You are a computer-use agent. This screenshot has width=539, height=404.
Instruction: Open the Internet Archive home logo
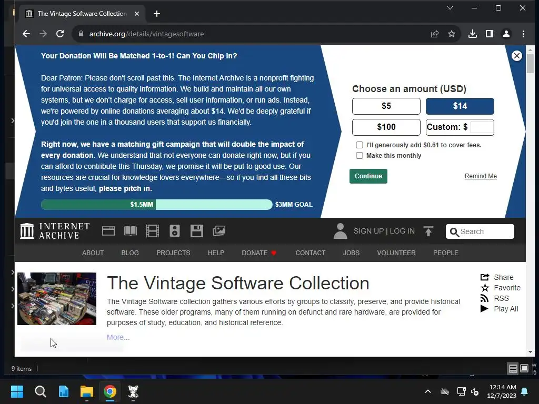pyautogui.click(x=55, y=231)
